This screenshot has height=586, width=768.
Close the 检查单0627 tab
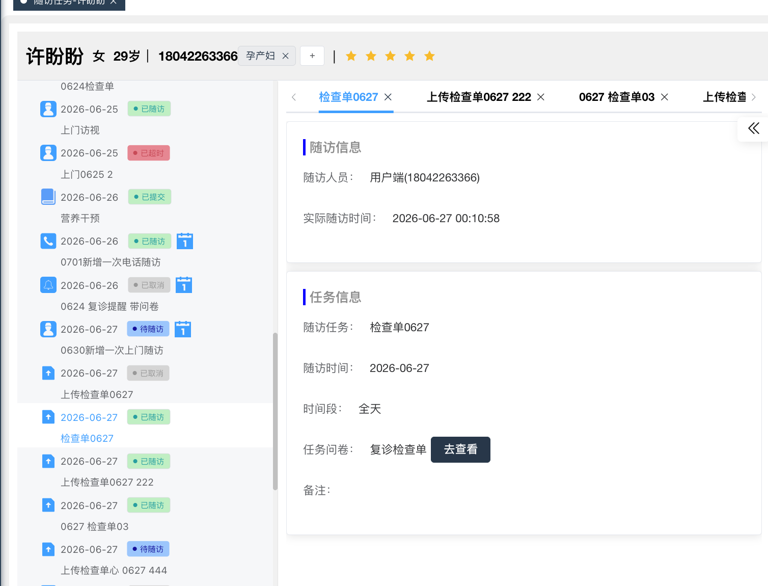[x=388, y=97]
